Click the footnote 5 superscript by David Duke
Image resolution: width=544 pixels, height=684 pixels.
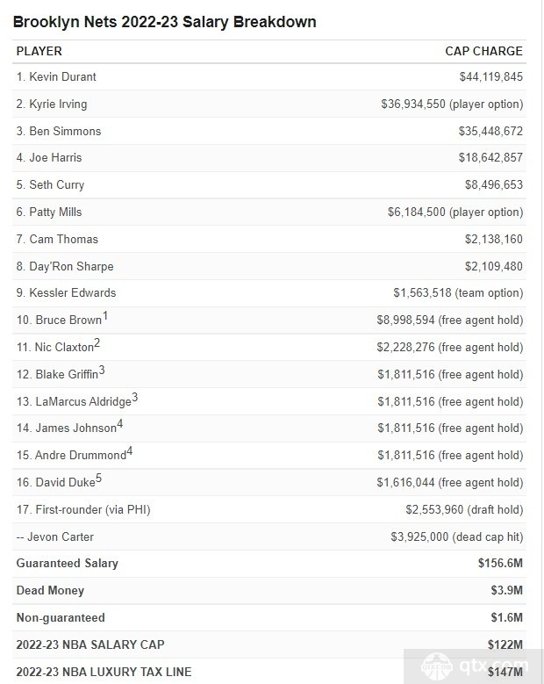click(x=98, y=479)
